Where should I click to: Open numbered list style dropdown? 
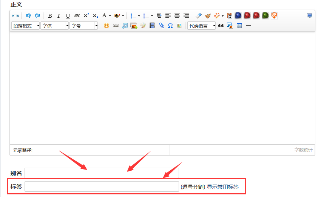tap(139, 16)
